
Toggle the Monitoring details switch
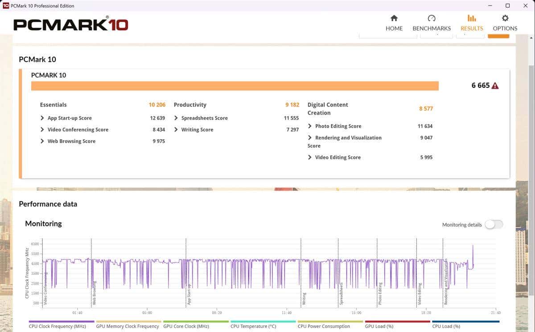click(x=494, y=224)
